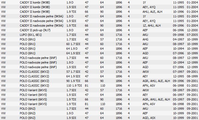Select CADDY II nadwozie pełne (9K9A) in 1.9 SDI row
This screenshot has width=199, height=120.
pyautogui.click(x=42, y=21)
